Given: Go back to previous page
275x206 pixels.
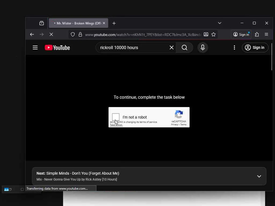Looking at the screenshot, I should coord(32,34).
